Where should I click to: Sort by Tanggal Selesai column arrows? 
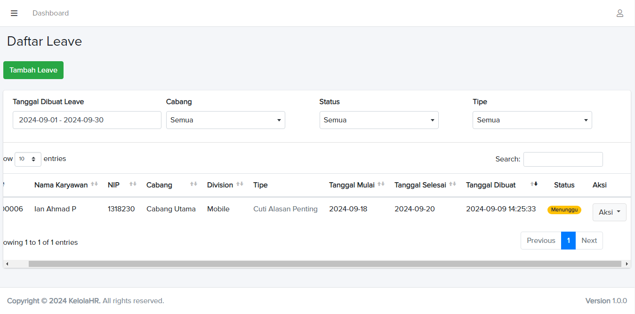tap(452, 184)
